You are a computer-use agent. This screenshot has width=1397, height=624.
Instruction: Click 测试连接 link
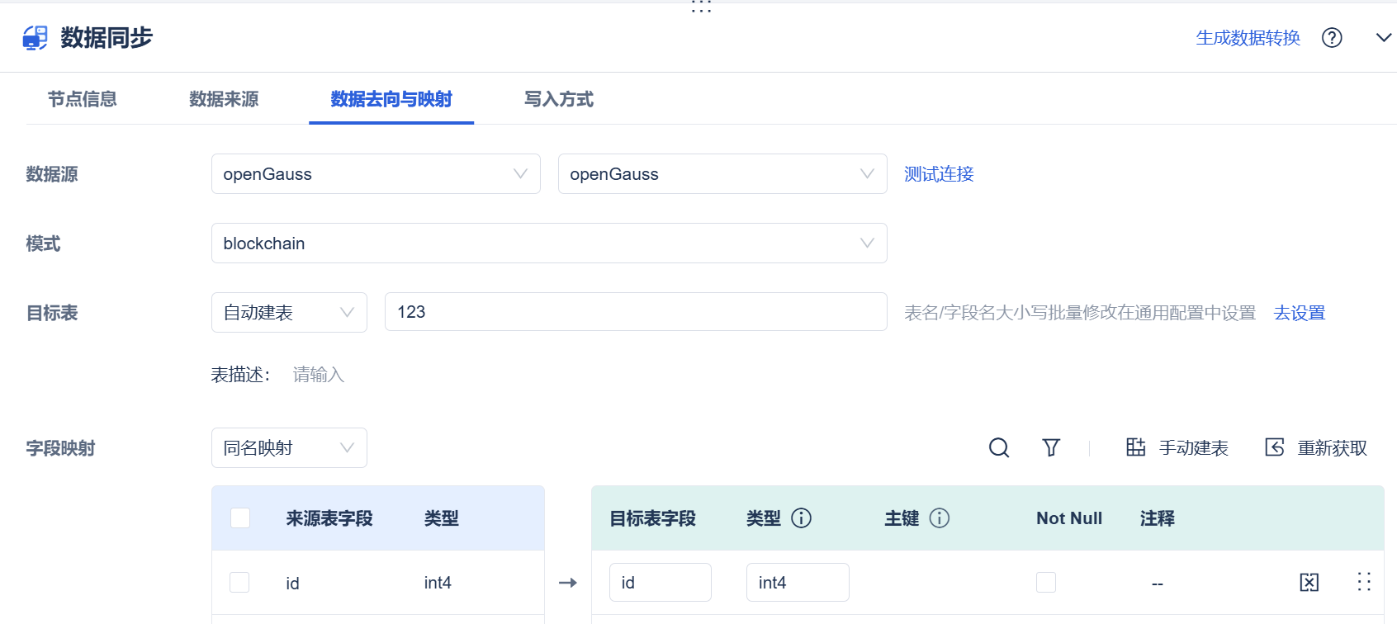(939, 174)
